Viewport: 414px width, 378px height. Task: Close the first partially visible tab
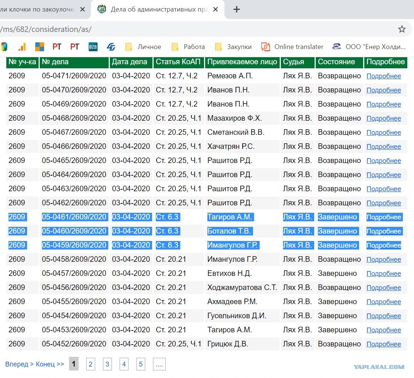[82, 10]
